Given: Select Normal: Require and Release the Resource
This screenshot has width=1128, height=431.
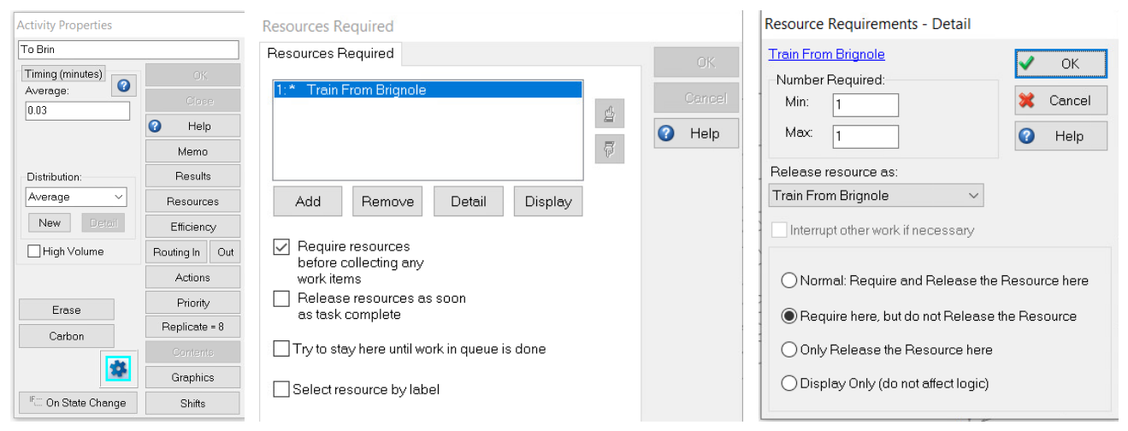Looking at the screenshot, I should pyautogui.click(x=789, y=280).
